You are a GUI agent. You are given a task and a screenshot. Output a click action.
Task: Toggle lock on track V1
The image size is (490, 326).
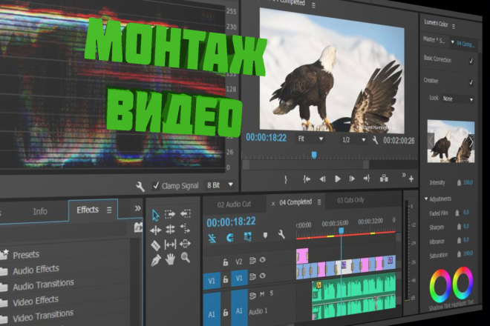click(x=225, y=280)
